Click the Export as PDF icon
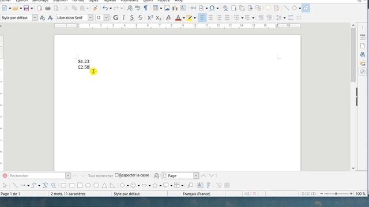Image resolution: width=369 pixels, height=207 pixels. [40, 8]
